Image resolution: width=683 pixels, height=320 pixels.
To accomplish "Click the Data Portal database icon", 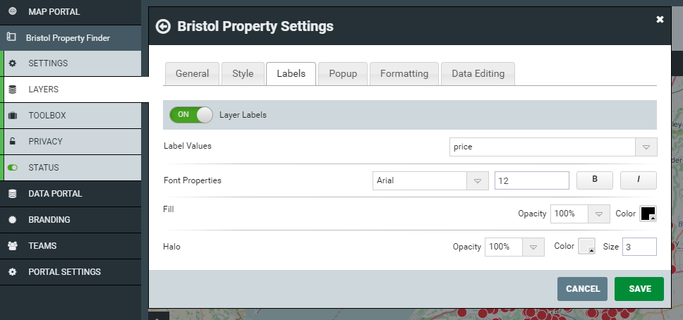I will click(x=13, y=193).
